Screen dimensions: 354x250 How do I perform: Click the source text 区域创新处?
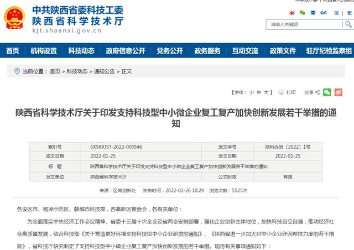tap(124, 190)
